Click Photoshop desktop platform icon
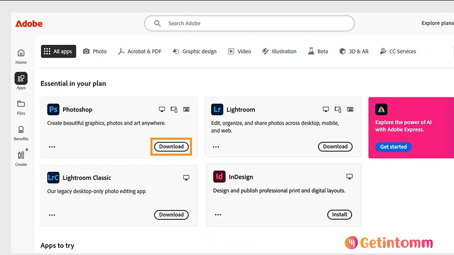The width and height of the screenshot is (454, 255). click(162, 109)
